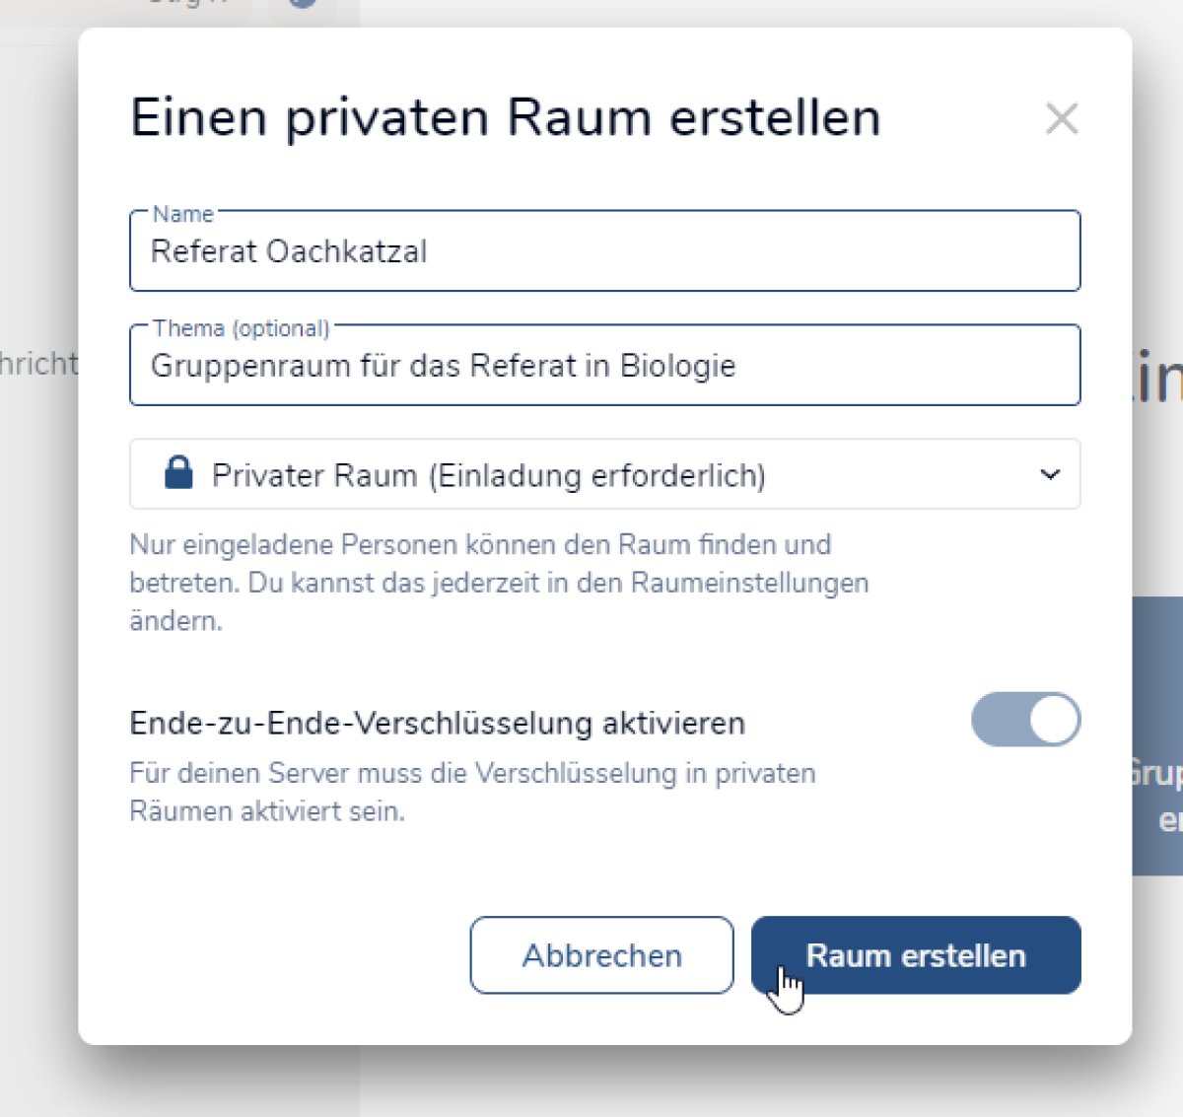Image resolution: width=1183 pixels, height=1117 pixels.
Task: Click the dialog heading Einen privaten Raum erstellen
Action: coord(505,118)
